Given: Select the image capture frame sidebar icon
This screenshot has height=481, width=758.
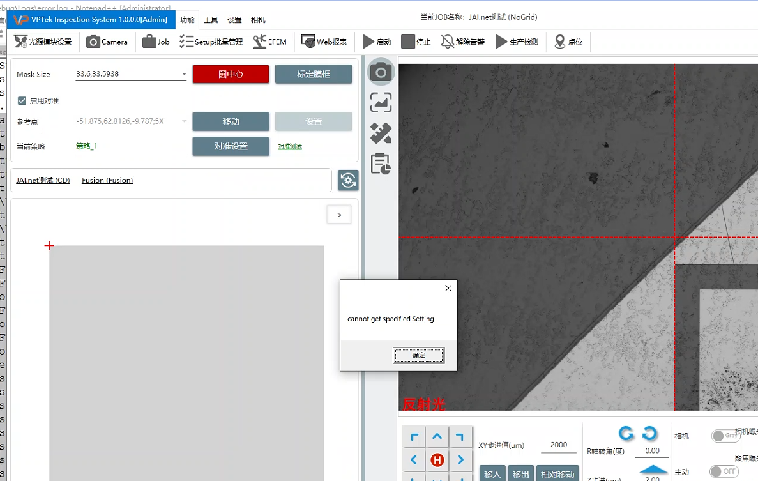Looking at the screenshot, I should click(x=381, y=103).
